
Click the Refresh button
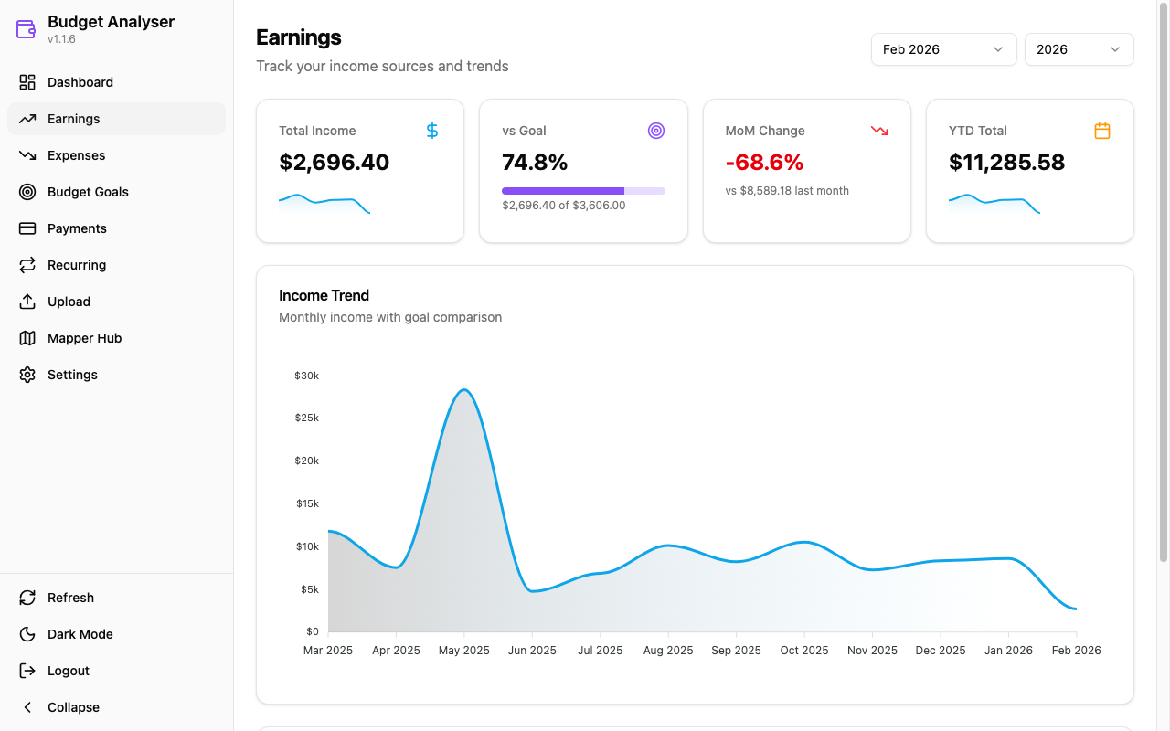[70, 598]
